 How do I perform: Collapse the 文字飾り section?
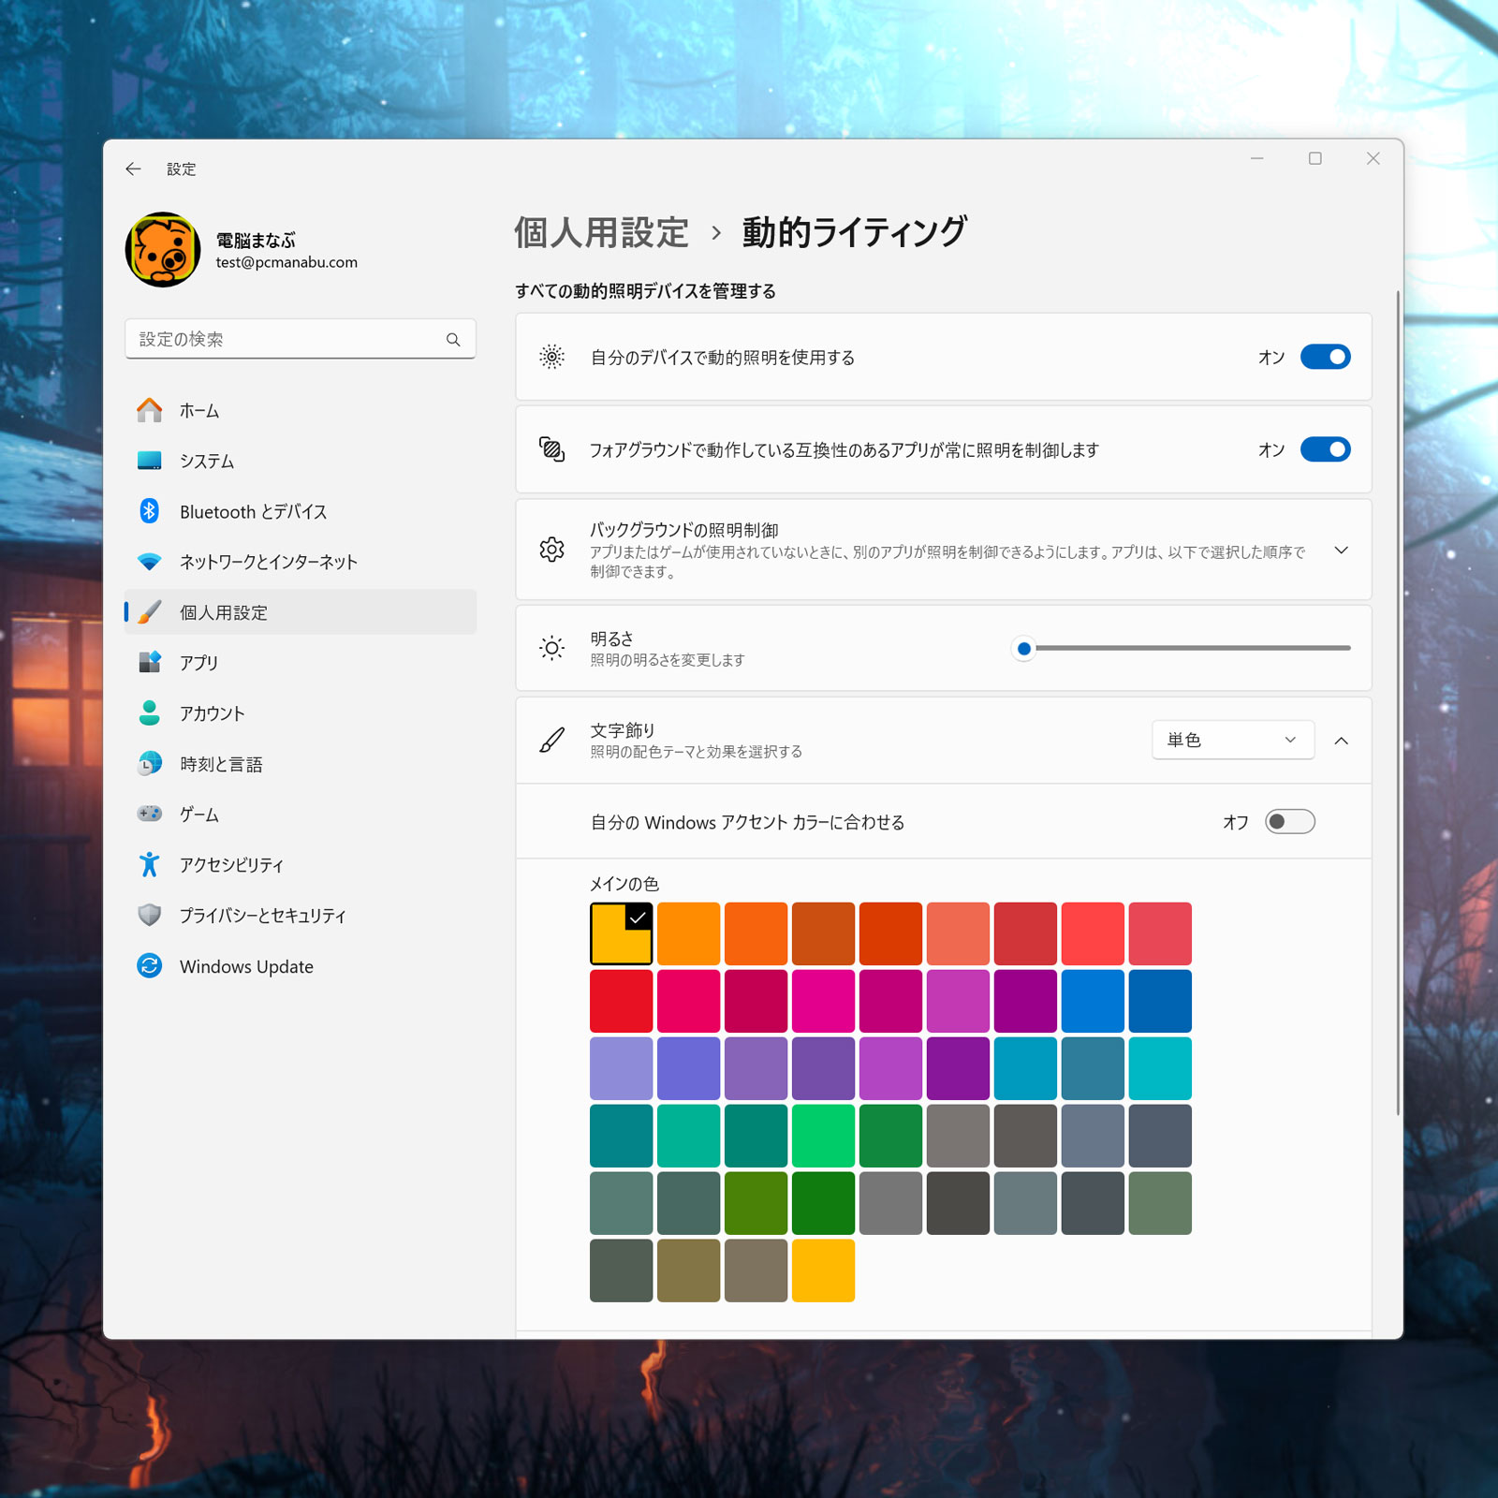tap(1342, 740)
